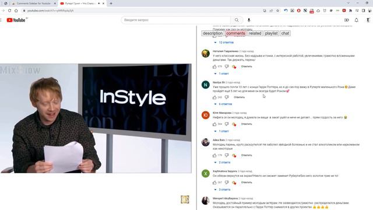373x210 pixels.
Task: Click the magnifier search button
Action: tap(237, 20)
